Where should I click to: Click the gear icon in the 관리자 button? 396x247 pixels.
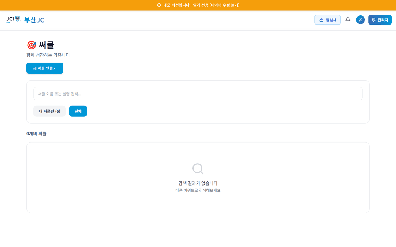(x=374, y=20)
